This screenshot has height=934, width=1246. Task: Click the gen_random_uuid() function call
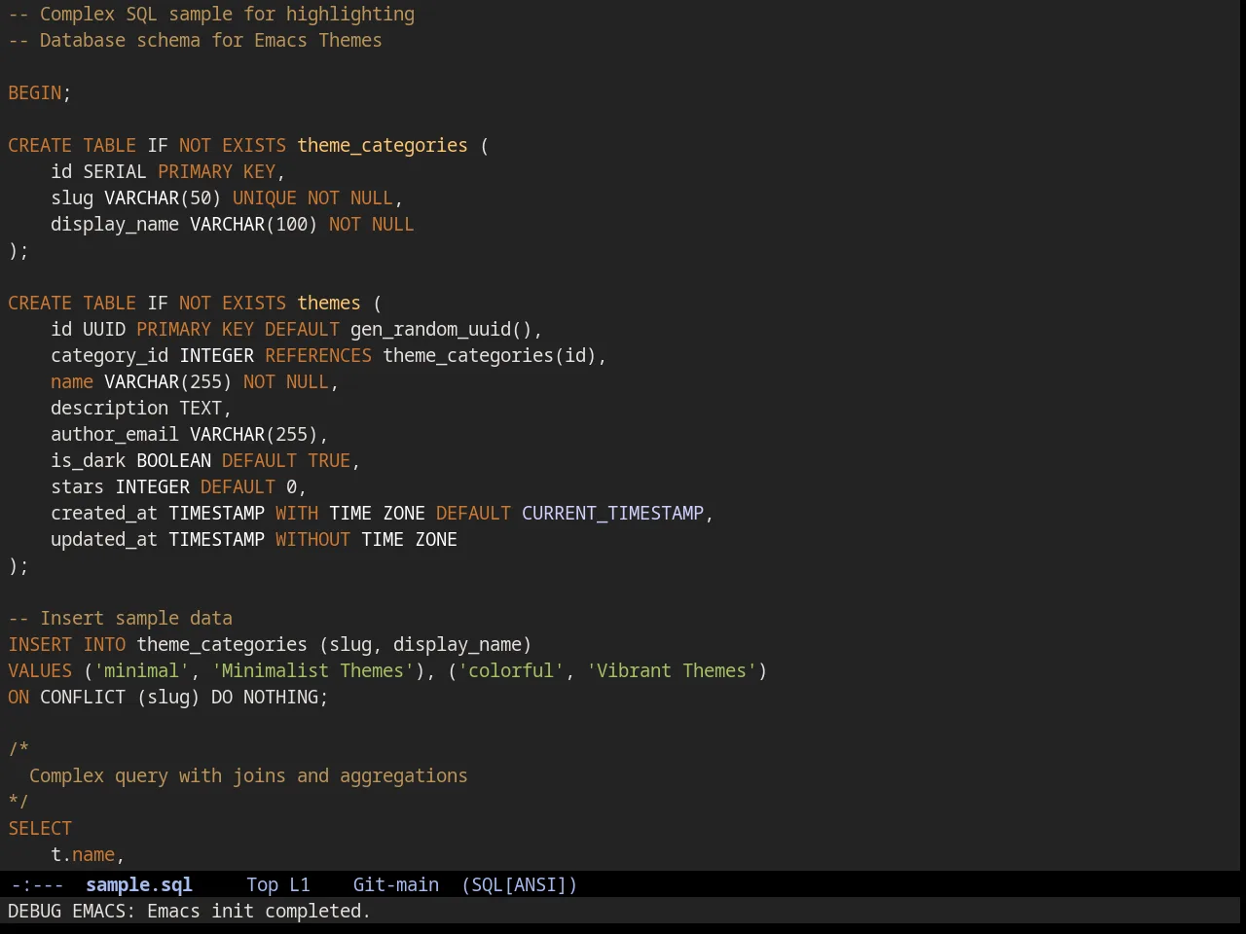click(x=441, y=329)
